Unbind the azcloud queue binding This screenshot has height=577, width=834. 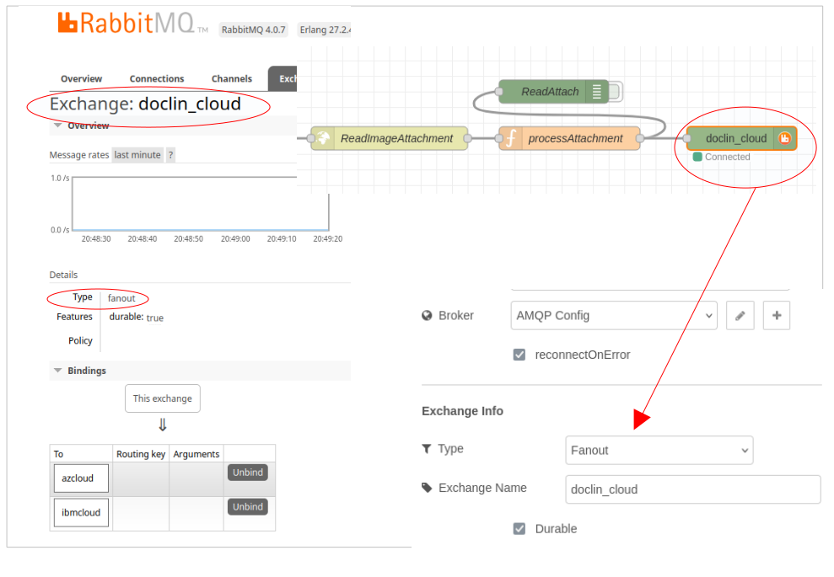point(248,473)
